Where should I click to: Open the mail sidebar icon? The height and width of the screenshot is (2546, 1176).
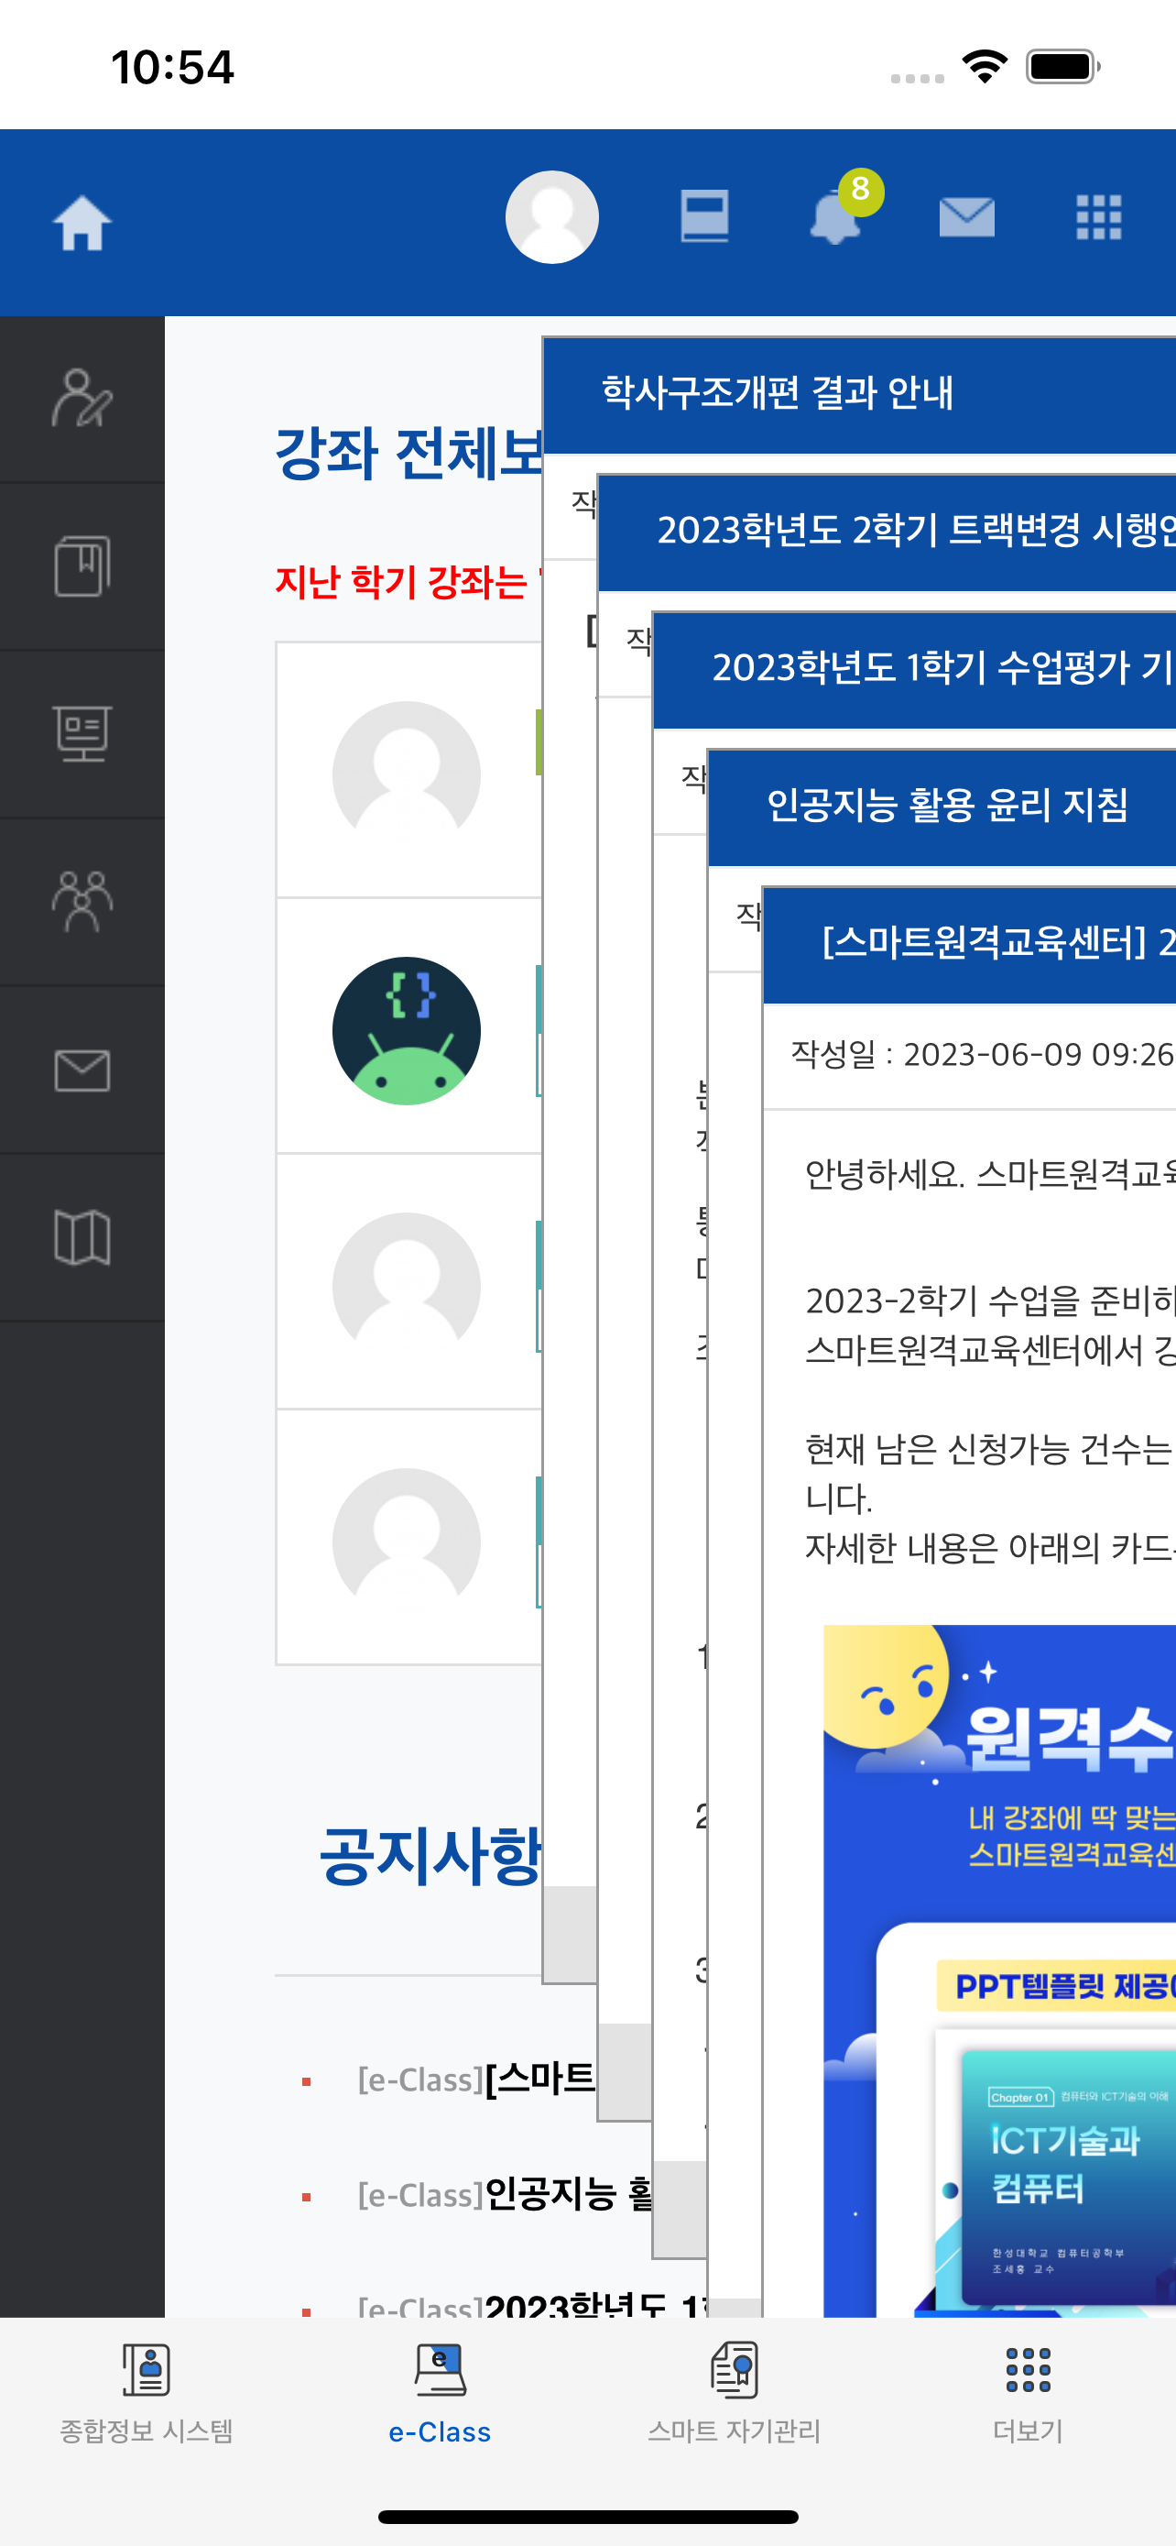82,1070
